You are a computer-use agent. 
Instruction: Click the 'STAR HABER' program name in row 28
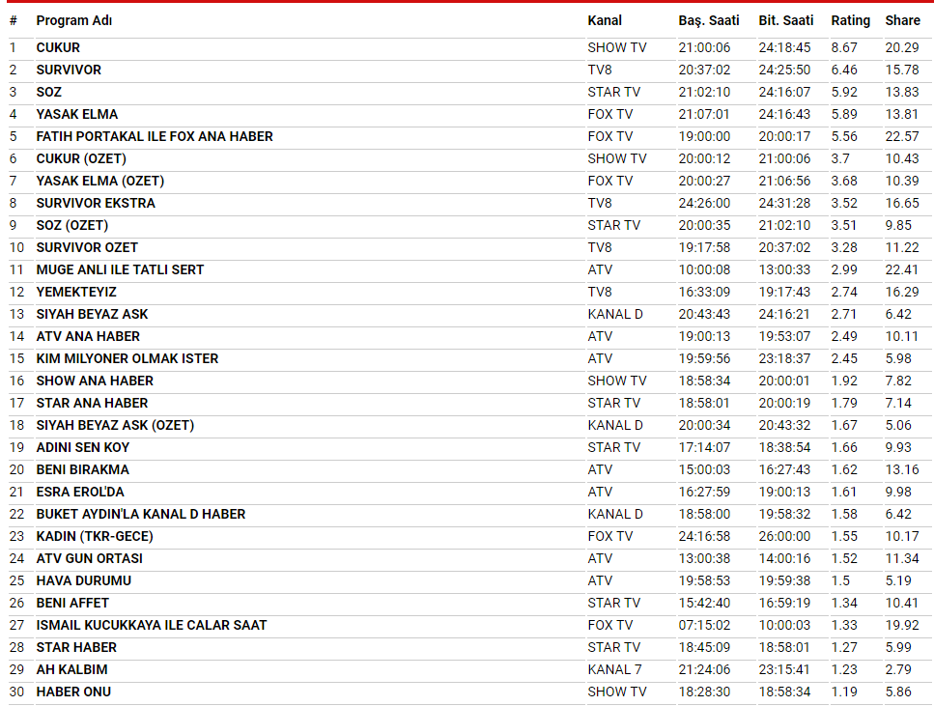[76, 648]
